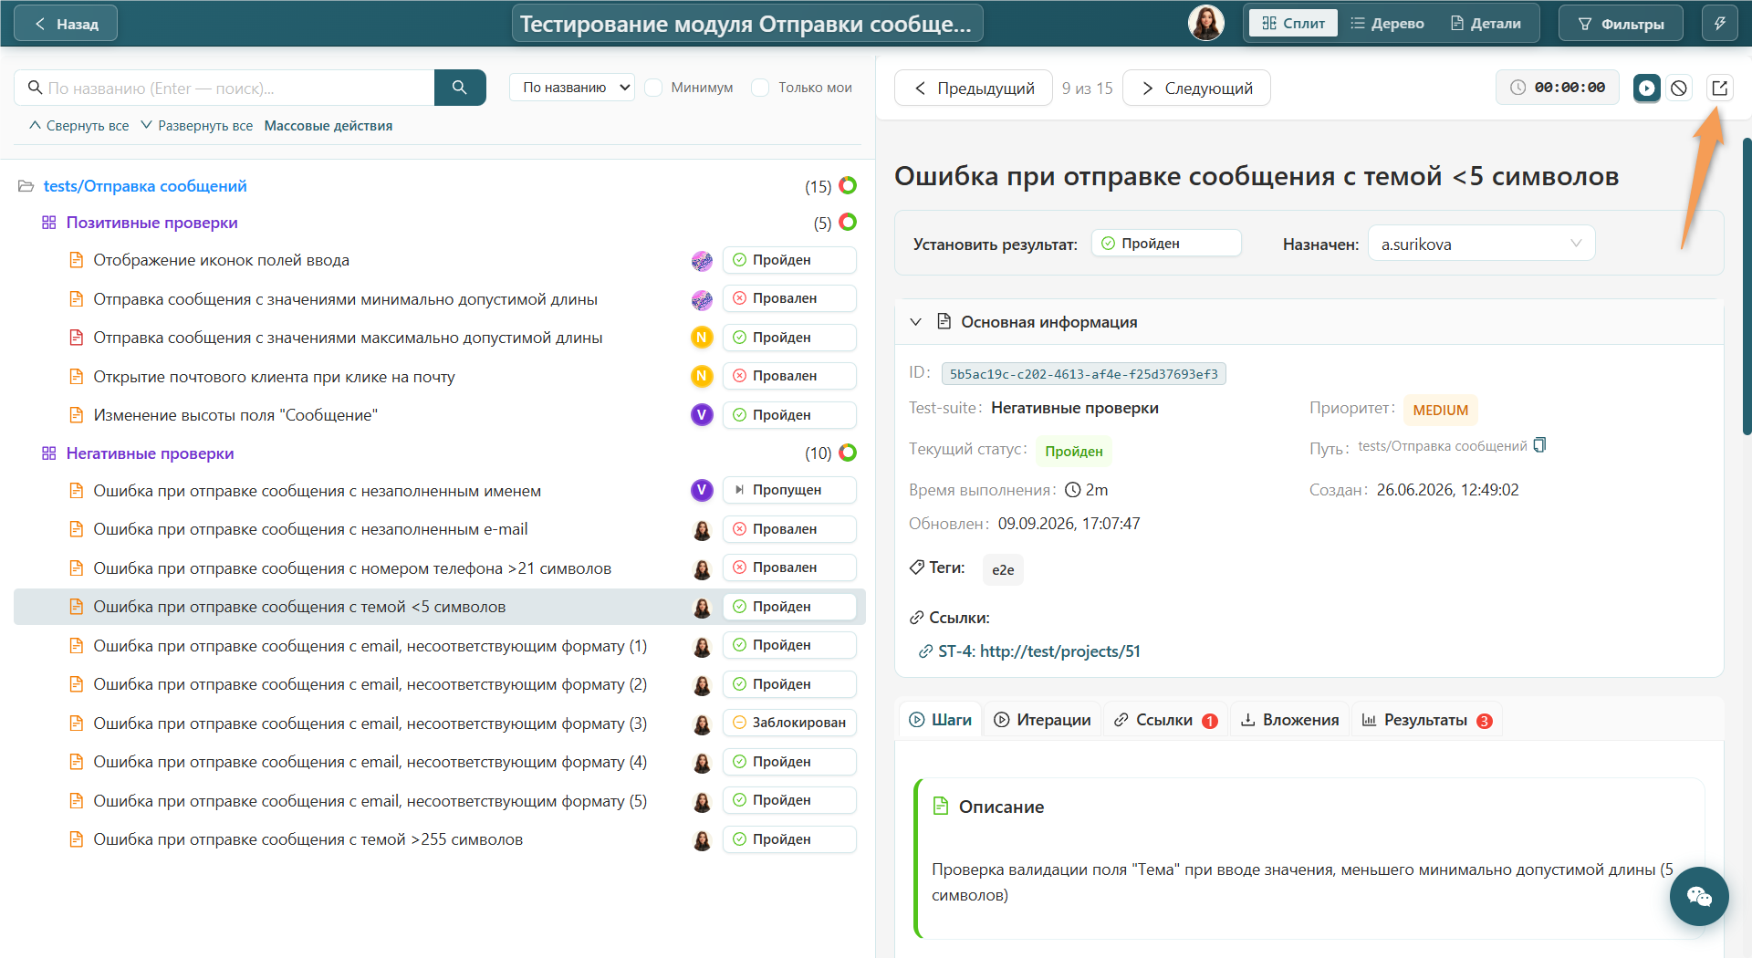Copy path icon next to tests/Отправка сообщений
Image resolution: width=1752 pixels, height=958 pixels.
(x=1540, y=445)
